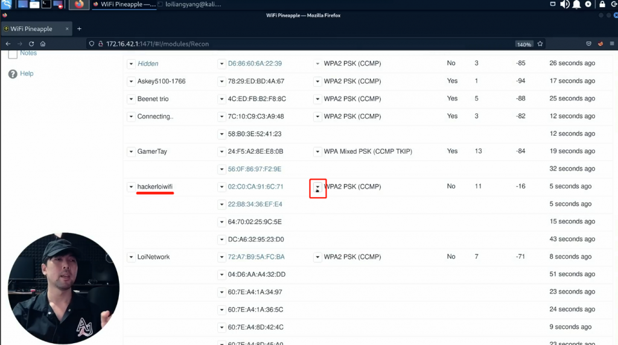
Task: Open security dropdown in GamerTay row
Action: point(317,151)
